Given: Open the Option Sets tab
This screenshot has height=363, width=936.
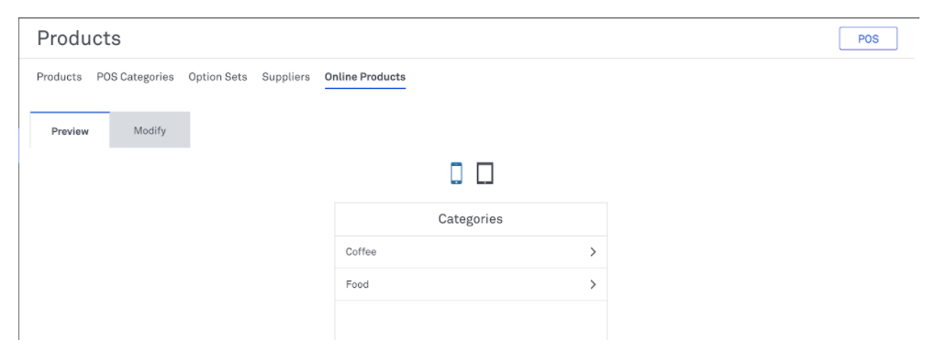Looking at the screenshot, I should pyautogui.click(x=217, y=77).
